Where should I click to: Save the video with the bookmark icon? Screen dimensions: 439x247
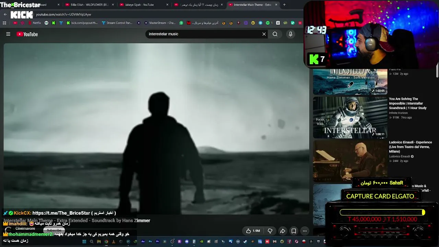click(294, 231)
